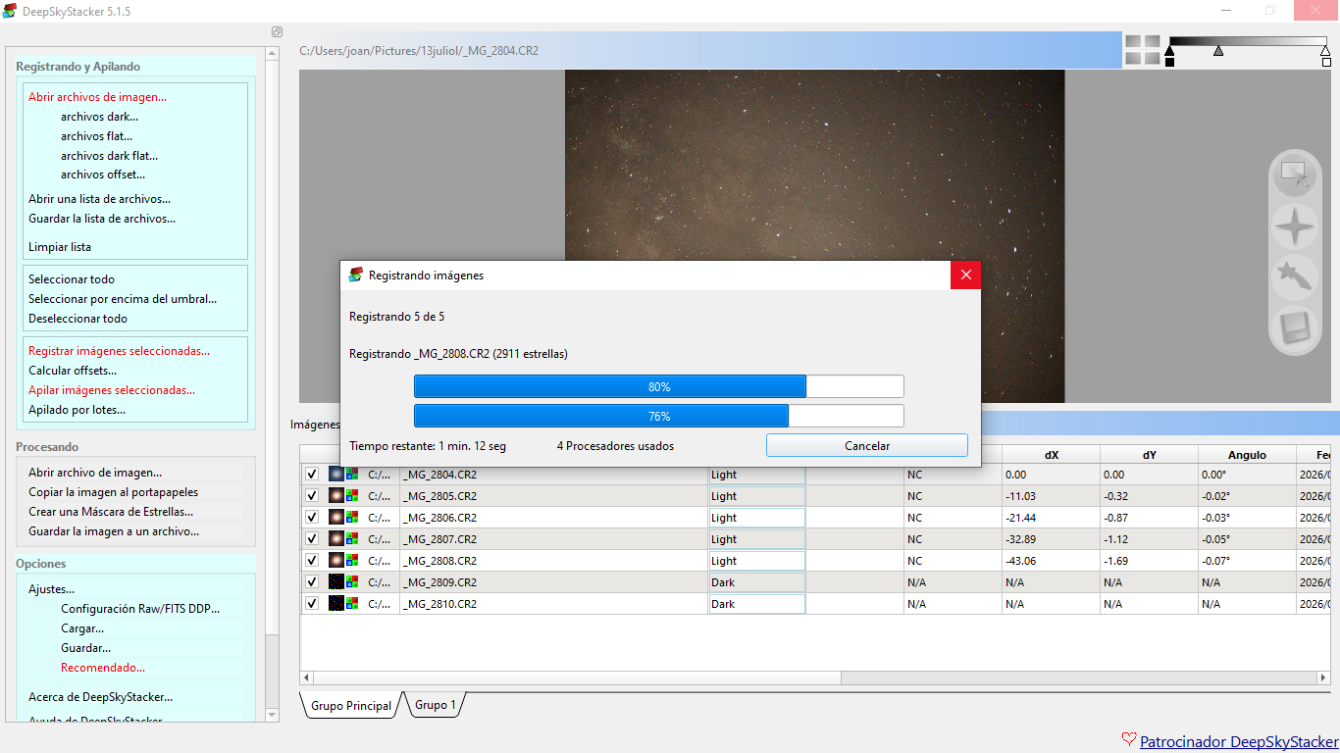Viewport: 1340px width, 753px height.
Task: Click the RGB color icon for _MG_2810.CR2
Action: (352, 604)
